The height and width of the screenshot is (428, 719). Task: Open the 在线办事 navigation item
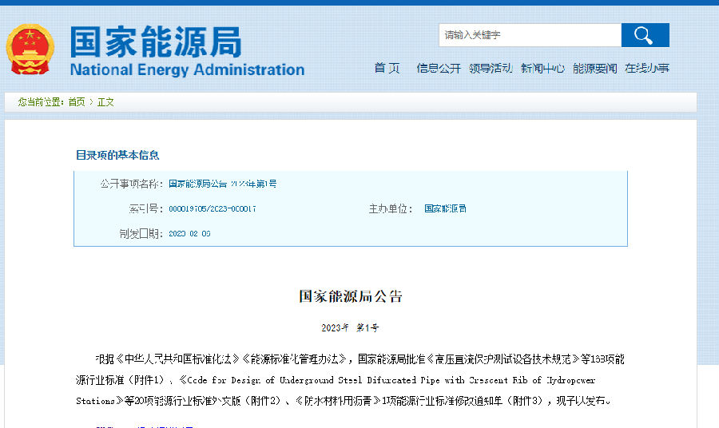(x=646, y=69)
